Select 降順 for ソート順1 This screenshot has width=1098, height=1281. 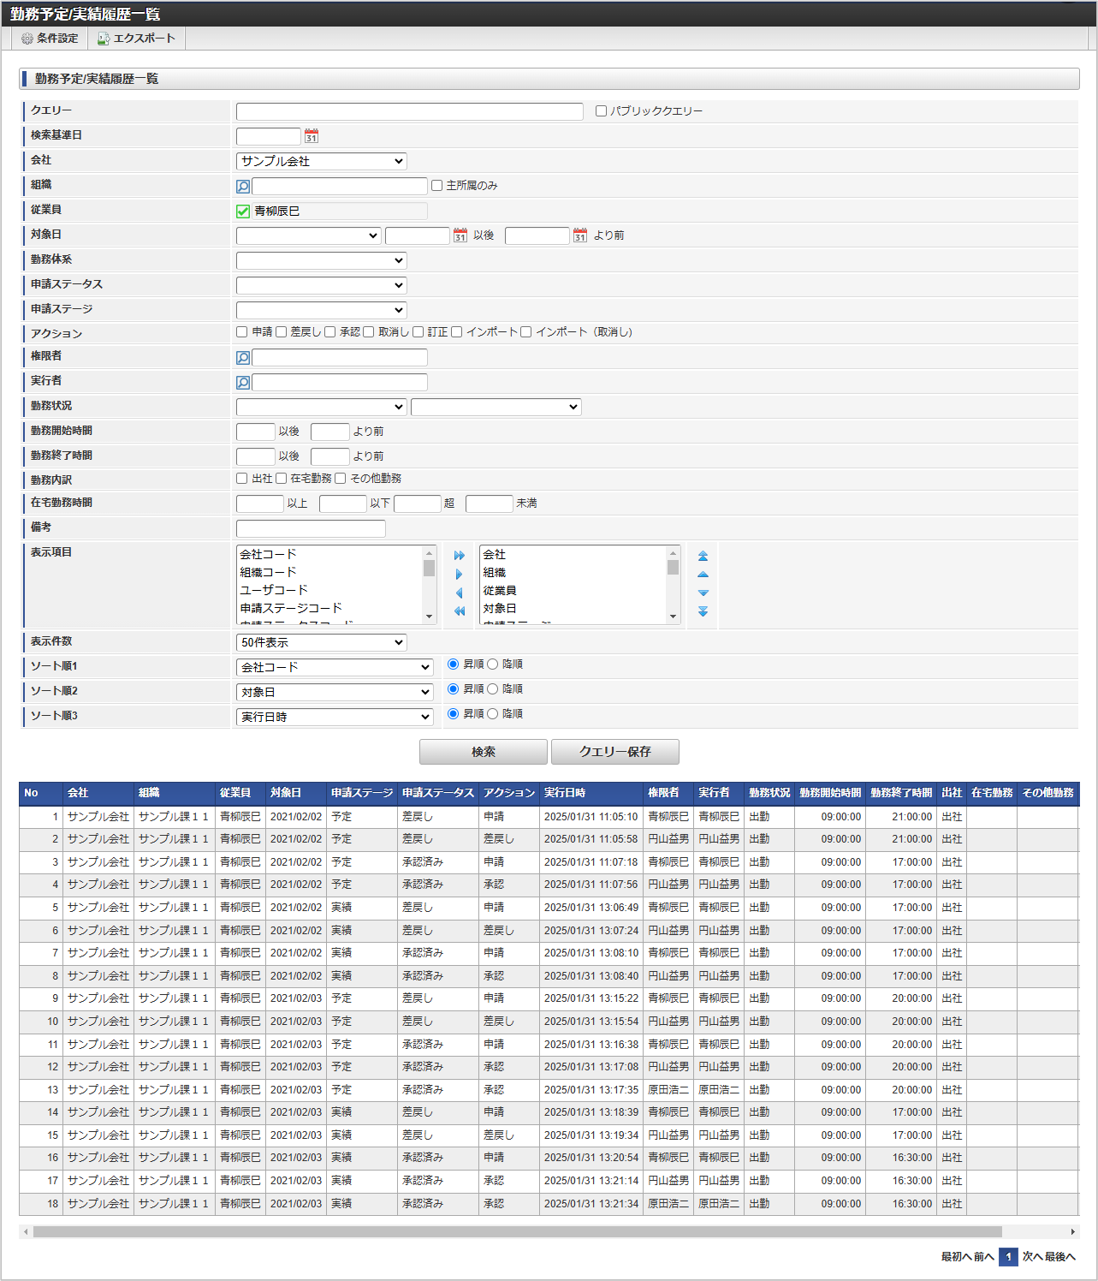pos(493,664)
